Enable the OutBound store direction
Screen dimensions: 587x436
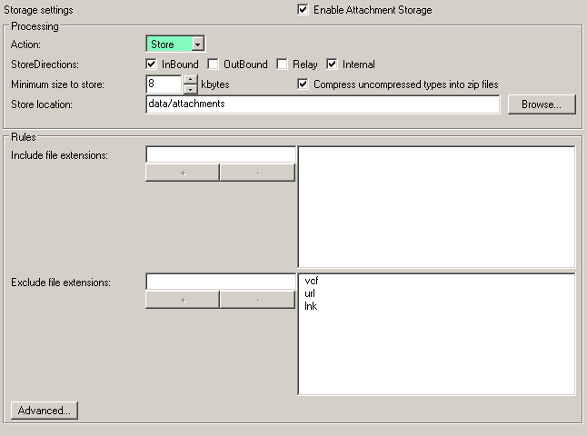(214, 64)
